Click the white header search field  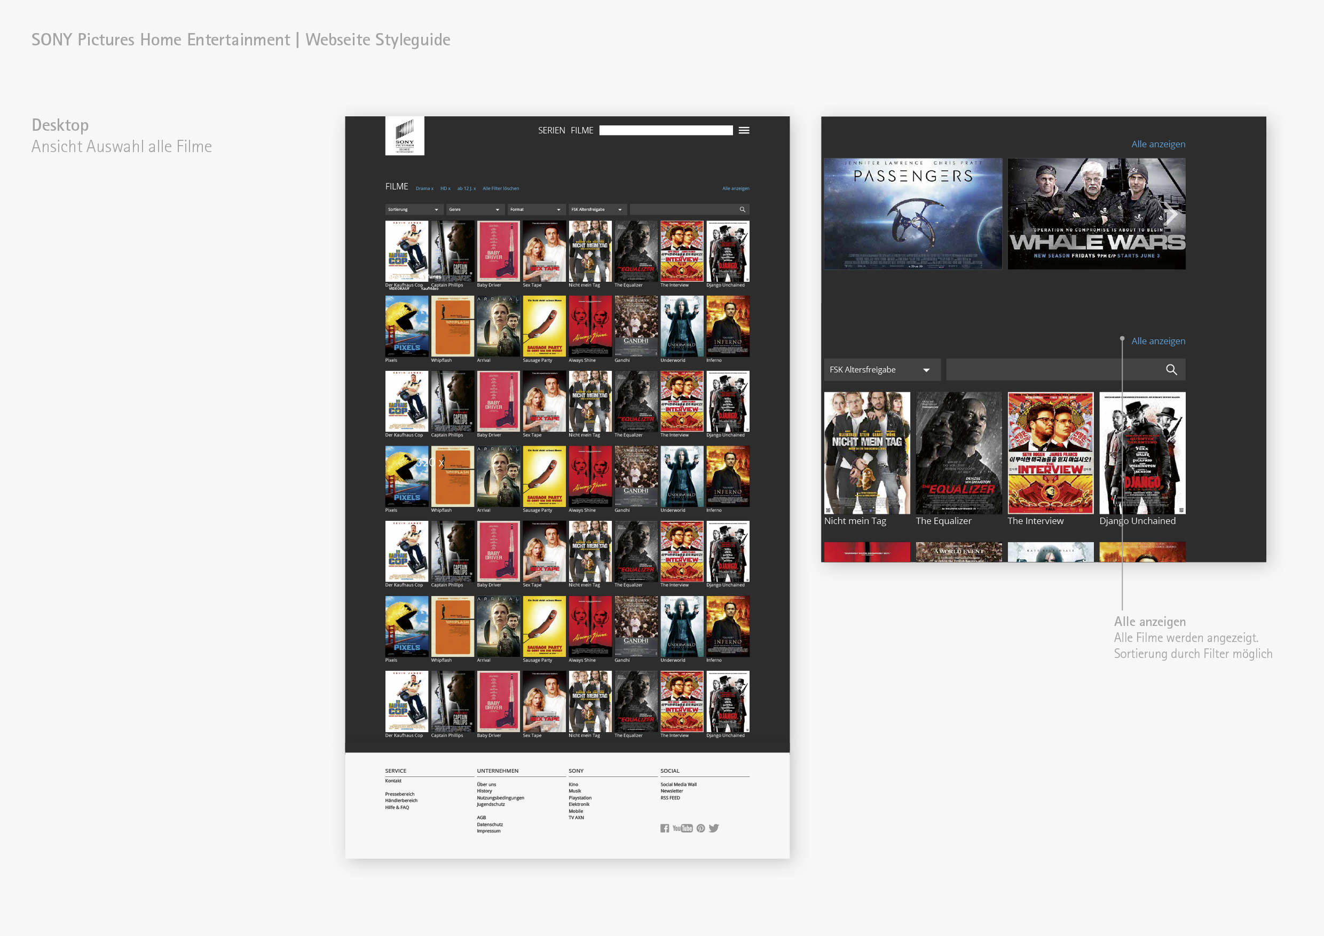point(665,130)
